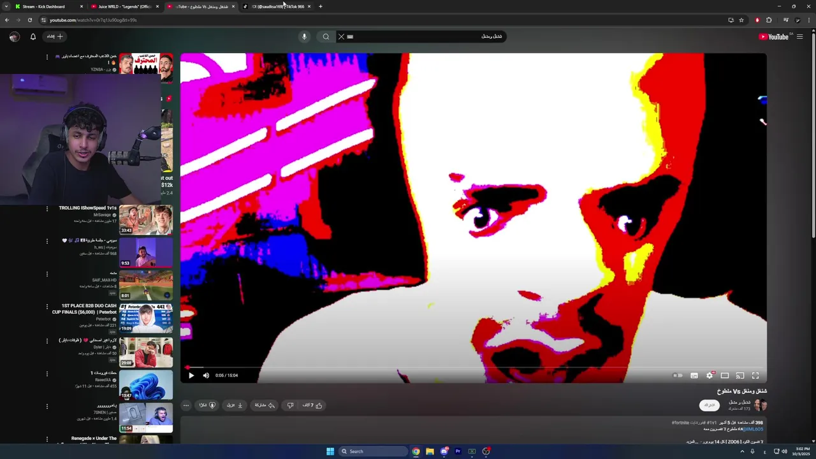Open the YouTube hamburger guide menu
Viewport: 816px width, 459px height.
tap(799, 36)
